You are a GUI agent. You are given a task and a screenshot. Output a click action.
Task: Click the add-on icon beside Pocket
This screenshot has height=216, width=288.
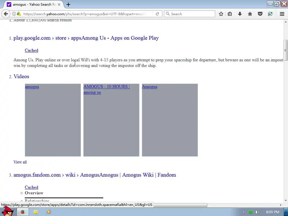tap(270, 14)
